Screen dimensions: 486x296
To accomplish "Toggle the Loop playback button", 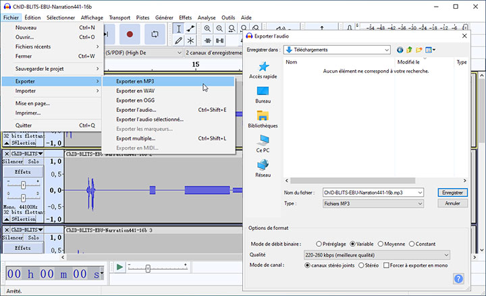I will pyautogui.click(x=155, y=34).
